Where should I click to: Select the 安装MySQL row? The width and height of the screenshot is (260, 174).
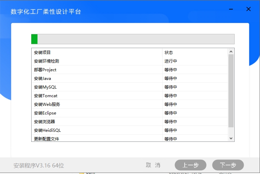[130, 87]
